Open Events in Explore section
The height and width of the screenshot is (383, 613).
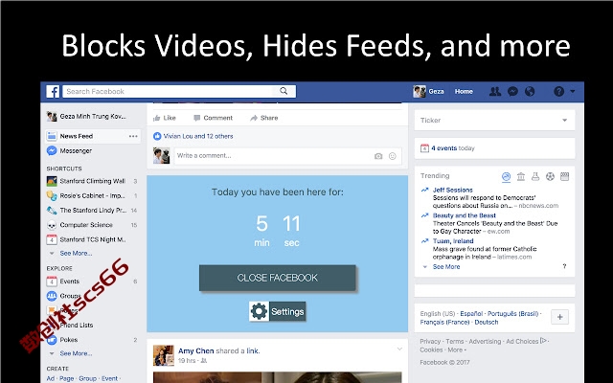(69, 282)
